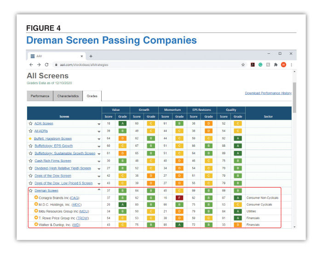Click dark green A momentum grade for Walker & Dunlop
The height and width of the screenshot is (259, 322).
(179, 224)
